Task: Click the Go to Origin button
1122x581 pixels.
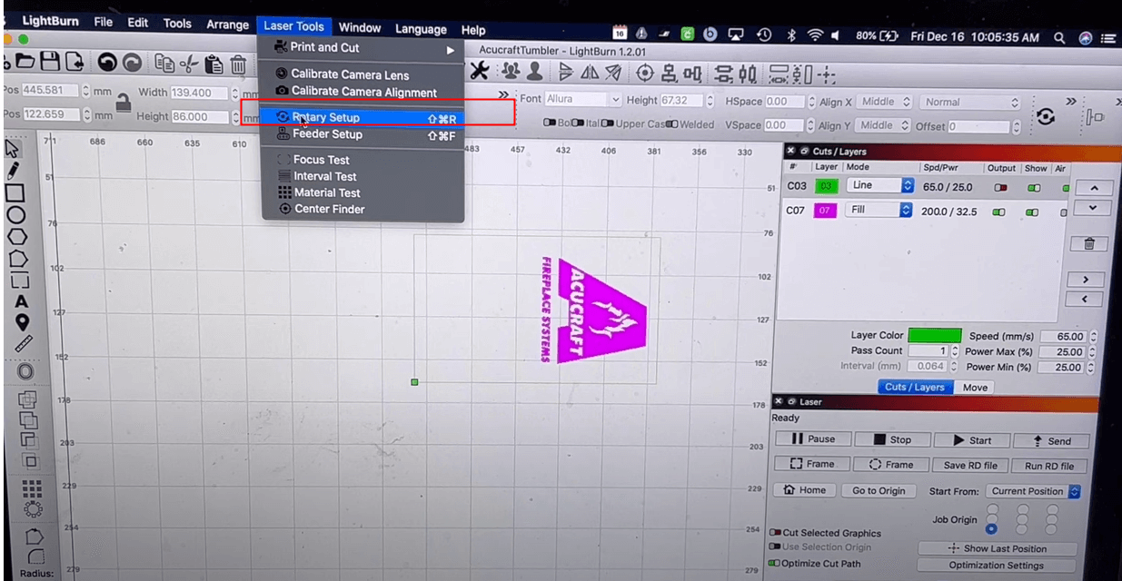Action: 879,490
